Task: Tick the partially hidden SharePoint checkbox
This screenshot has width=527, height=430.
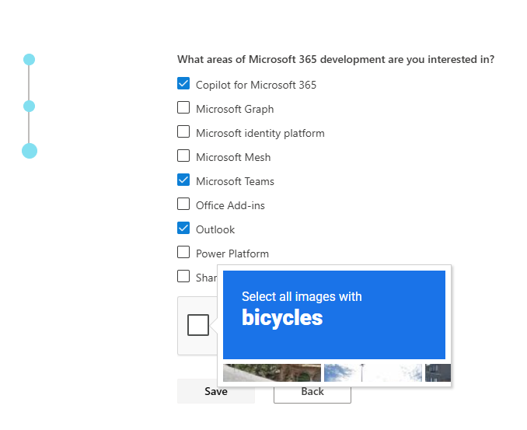Action: coord(183,276)
